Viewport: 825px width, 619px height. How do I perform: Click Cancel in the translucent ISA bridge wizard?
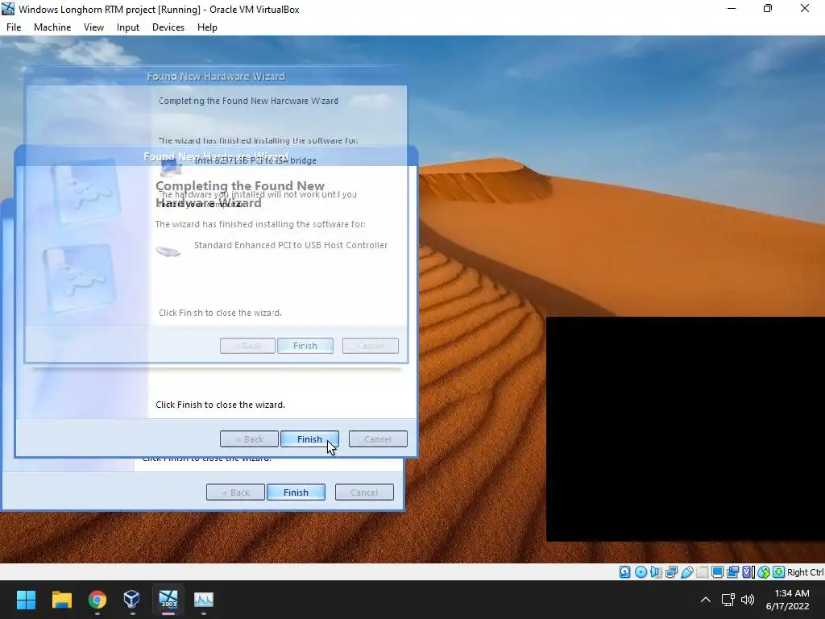coord(371,346)
